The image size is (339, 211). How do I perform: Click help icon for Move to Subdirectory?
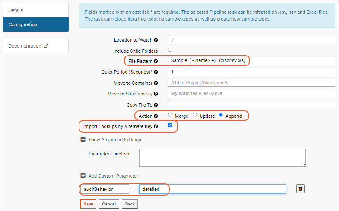(156, 94)
